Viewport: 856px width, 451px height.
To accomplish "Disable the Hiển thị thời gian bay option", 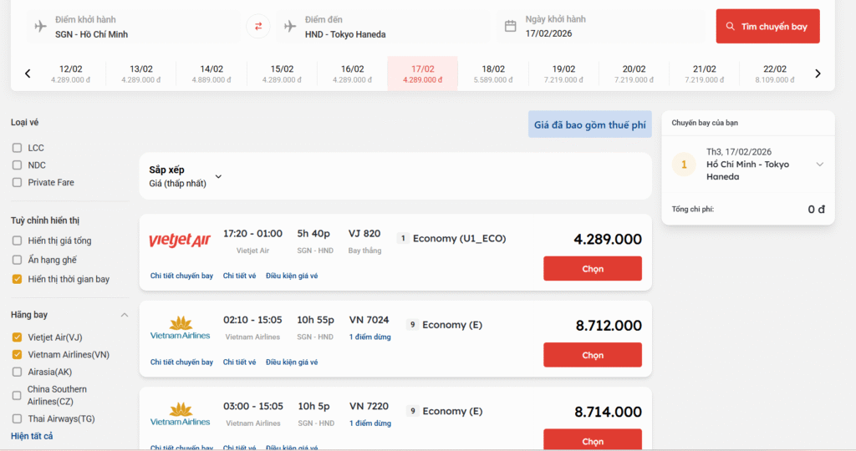I will point(18,279).
